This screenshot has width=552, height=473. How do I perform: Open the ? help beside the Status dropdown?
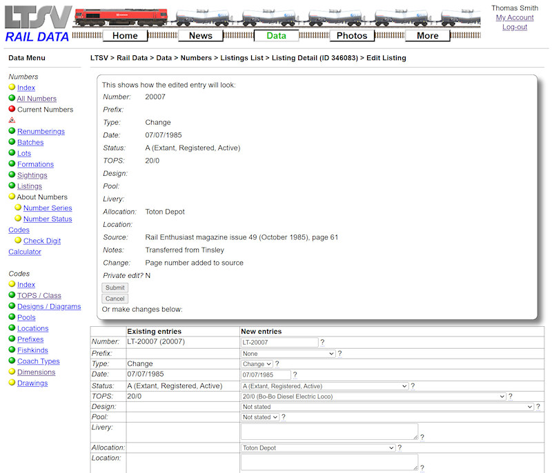coord(413,385)
